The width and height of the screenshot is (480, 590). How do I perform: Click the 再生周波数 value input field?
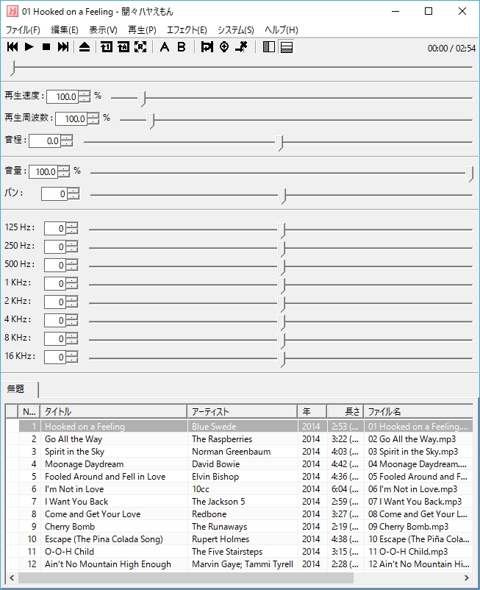click(x=71, y=119)
